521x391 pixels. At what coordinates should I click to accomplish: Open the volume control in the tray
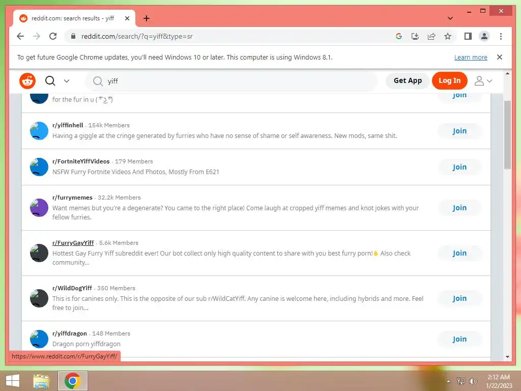point(473,381)
